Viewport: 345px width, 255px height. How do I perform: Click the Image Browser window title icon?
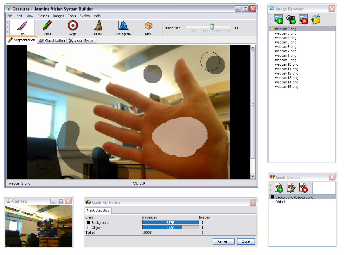coord(272,9)
